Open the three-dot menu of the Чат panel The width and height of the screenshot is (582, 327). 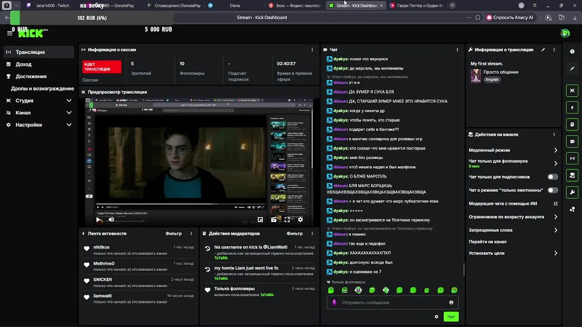point(457,50)
